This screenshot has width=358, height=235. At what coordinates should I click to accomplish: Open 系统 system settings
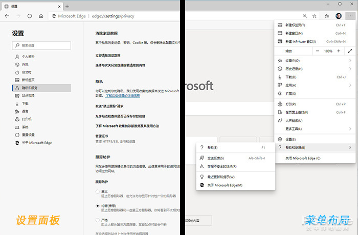coord(41,127)
